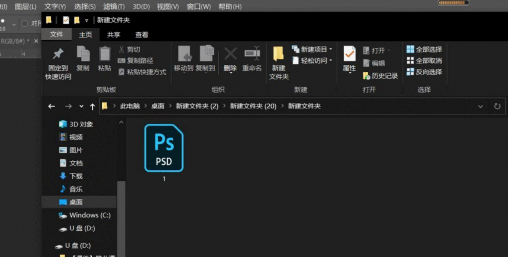Open the customize quick access toolbar dropdown
Image resolution: width=508 pixels, height=257 pixels.
coord(86,21)
